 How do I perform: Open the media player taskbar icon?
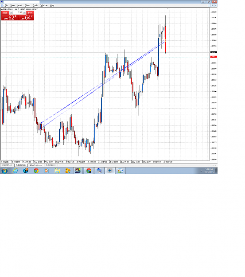pyautogui.click(x=46, y=171)
